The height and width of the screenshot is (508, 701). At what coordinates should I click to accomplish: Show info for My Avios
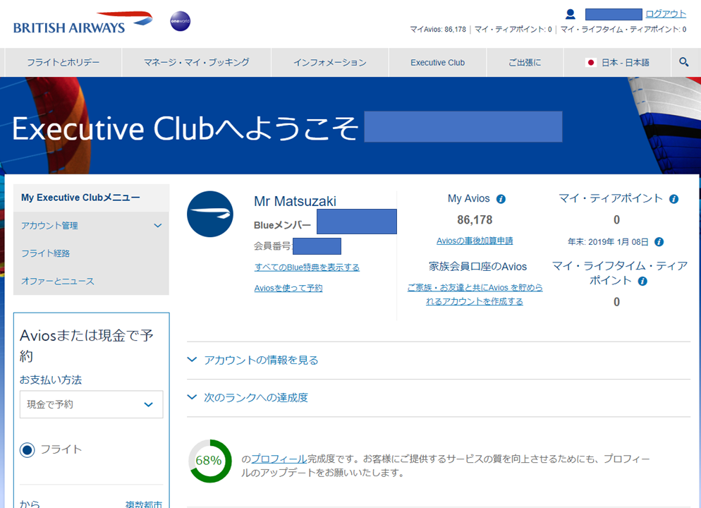[x=501, y=199]
